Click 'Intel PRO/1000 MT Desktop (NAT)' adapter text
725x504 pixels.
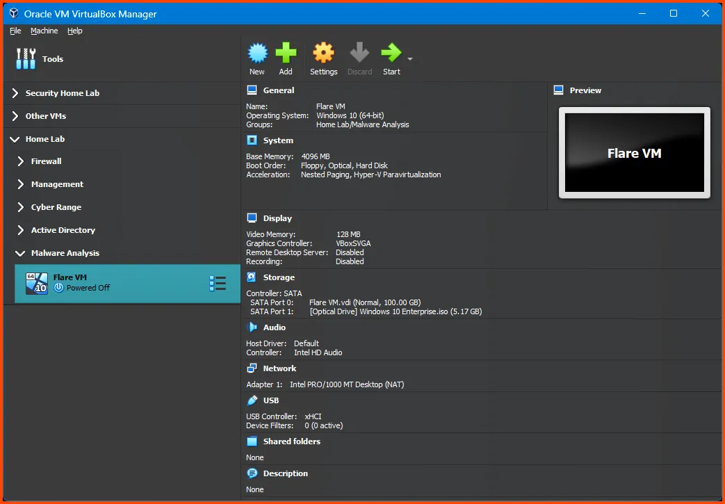point(347,384)
